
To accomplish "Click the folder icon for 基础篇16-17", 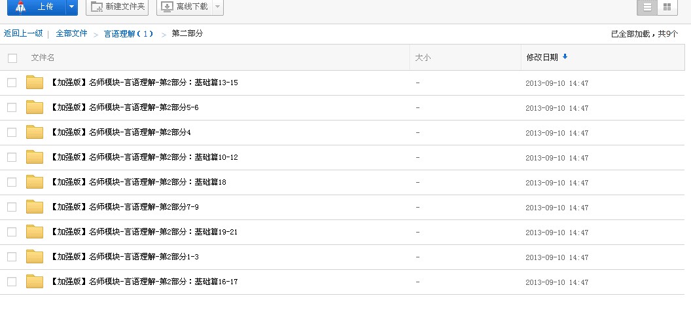I will click(35, 282).
